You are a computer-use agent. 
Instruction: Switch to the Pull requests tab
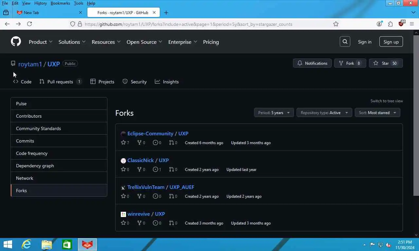[x=61, y=82]
